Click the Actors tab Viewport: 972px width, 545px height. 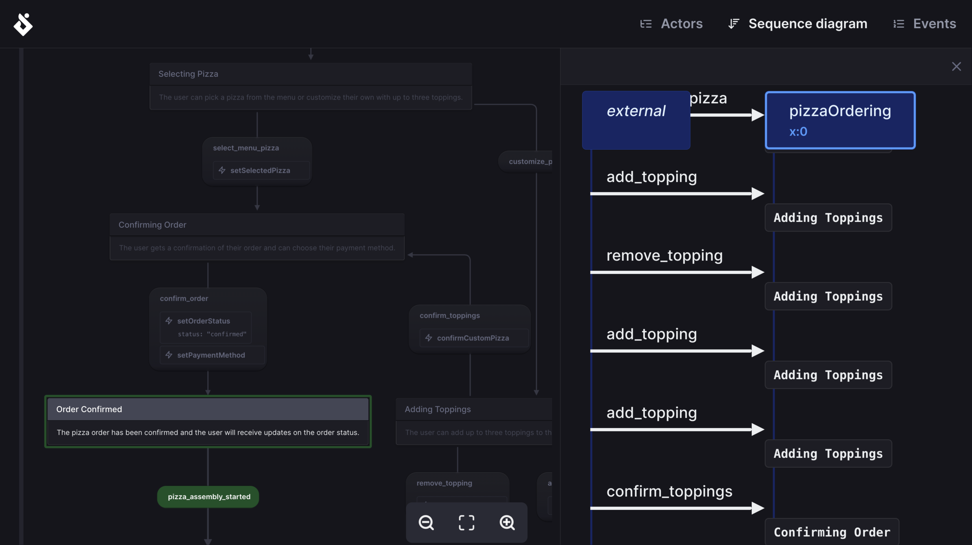(672, 23)
